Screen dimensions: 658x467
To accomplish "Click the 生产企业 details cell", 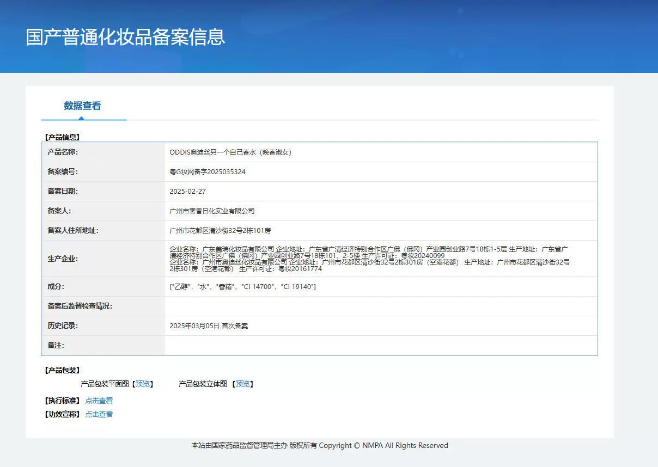I will (370, 259).
